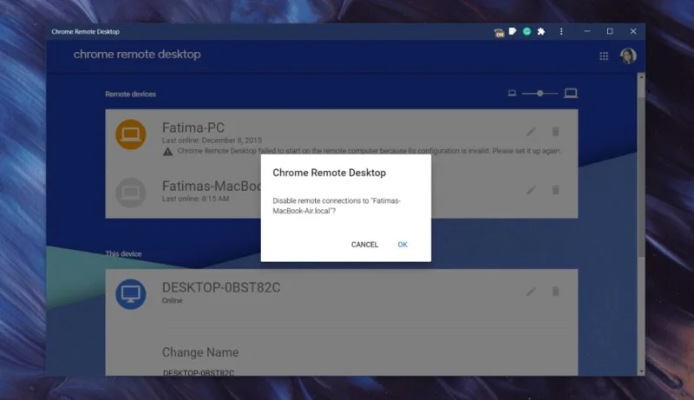Click the Last online: 8:15 AM text
Screen dimensions: 694x400
click(x=196, y=199)
